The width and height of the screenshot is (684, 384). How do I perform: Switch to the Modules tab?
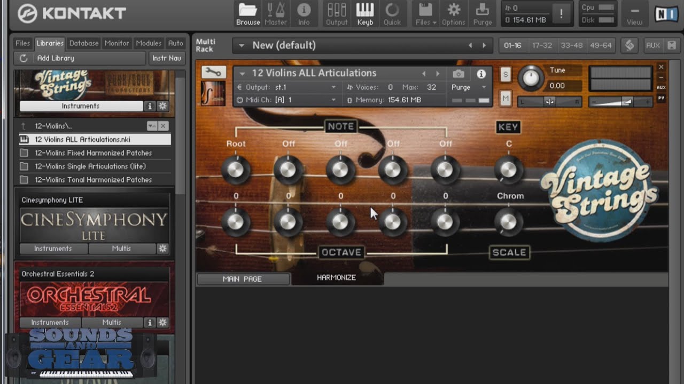coord(149,43)
